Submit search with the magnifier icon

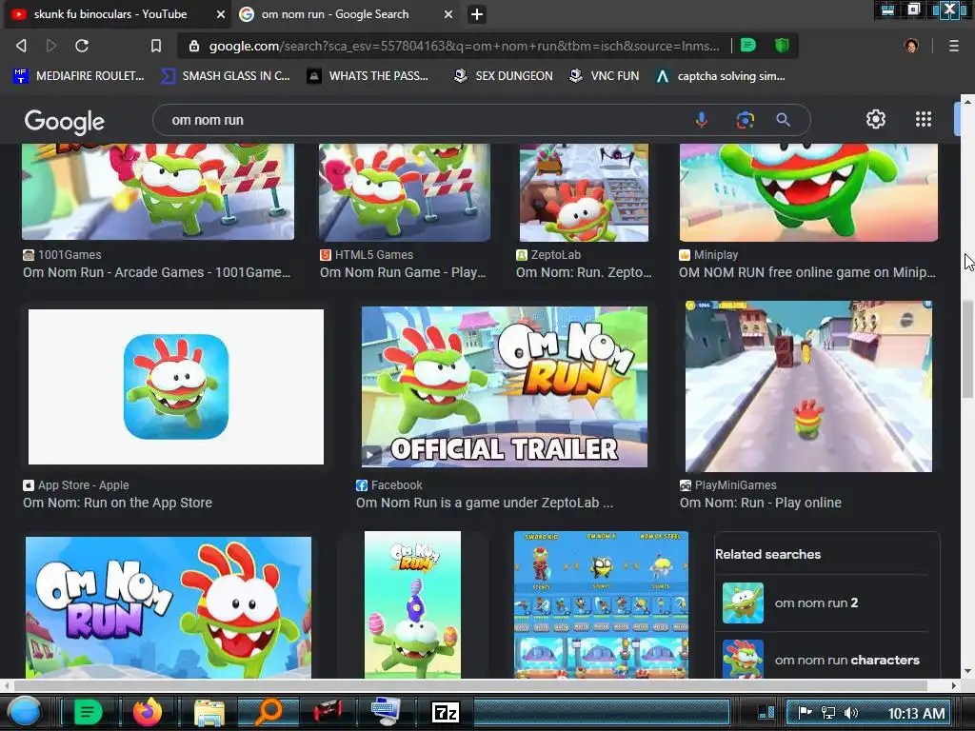coord(783,119)
